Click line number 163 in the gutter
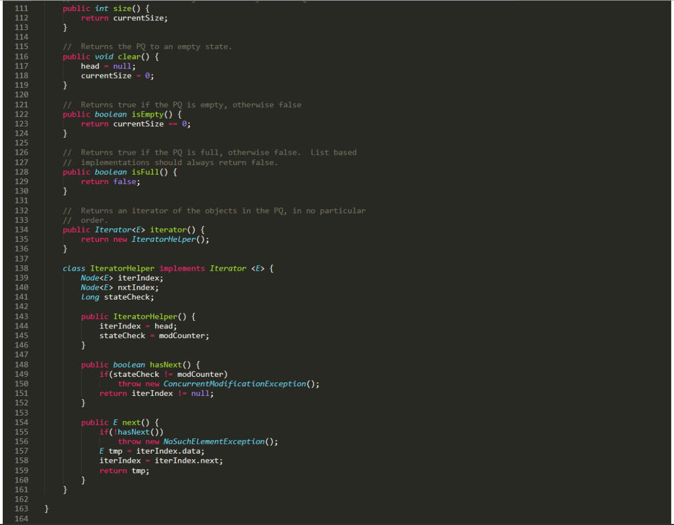 [21, 508]
